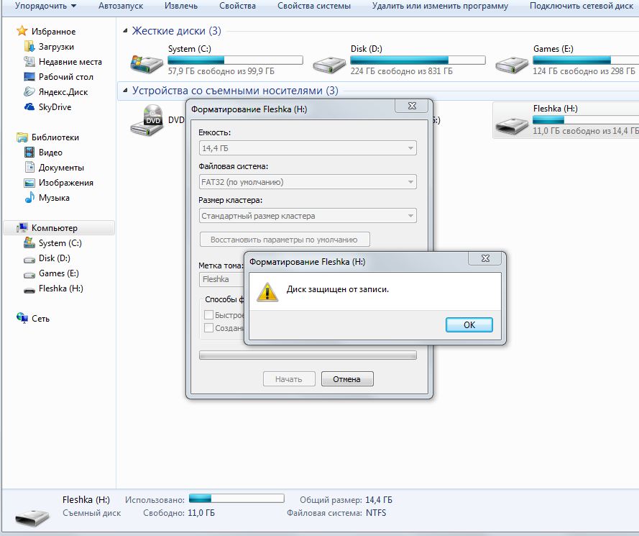Click OK in write-protected message
This screenshot has width=639, height=536.
(x=469, y=324)
